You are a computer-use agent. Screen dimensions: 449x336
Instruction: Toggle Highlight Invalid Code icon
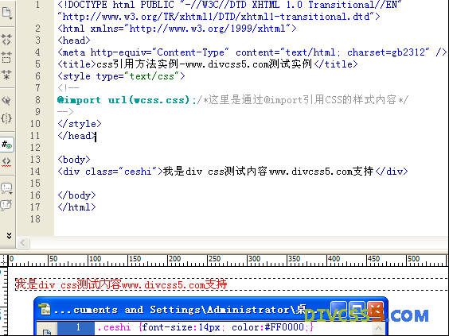(x=6, y=162)
